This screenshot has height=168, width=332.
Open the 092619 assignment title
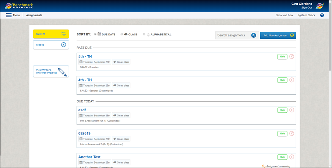point(85,133)
